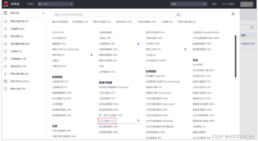
Task: Open 云容器引擎 CCE service
Action: pos(60,82)
